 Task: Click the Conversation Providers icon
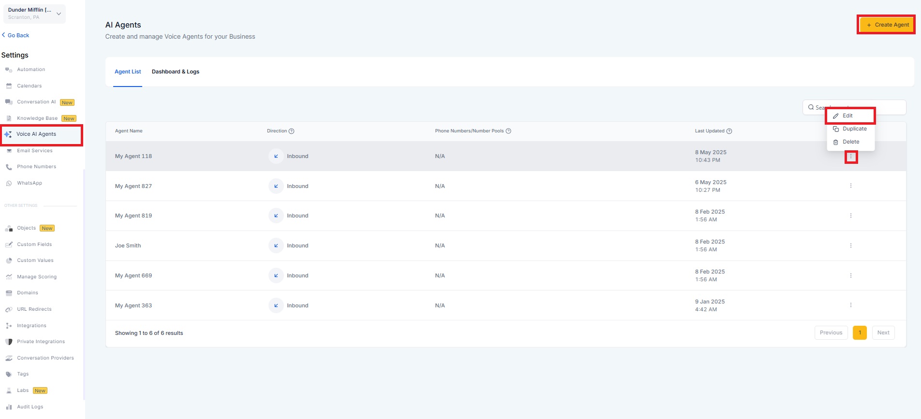9,358
